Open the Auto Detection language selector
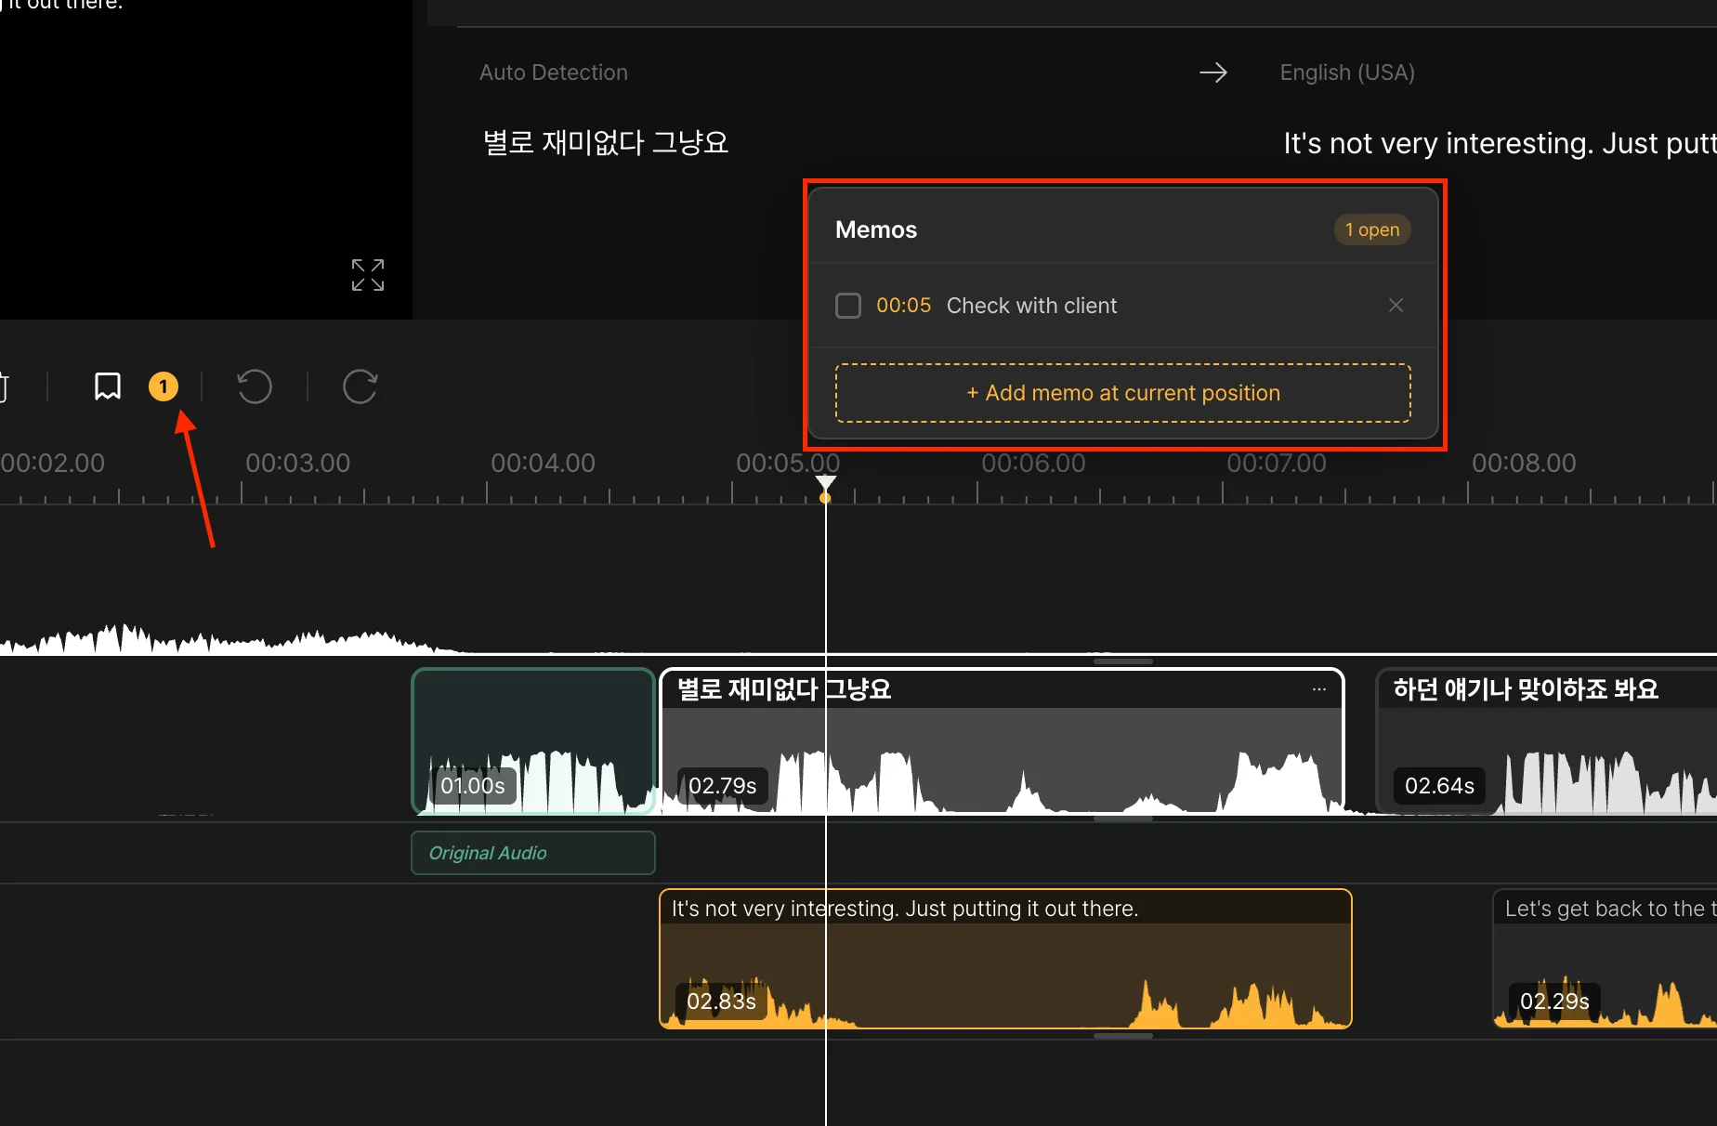Screen dimensions: 1717x1126 pos(554,72)
